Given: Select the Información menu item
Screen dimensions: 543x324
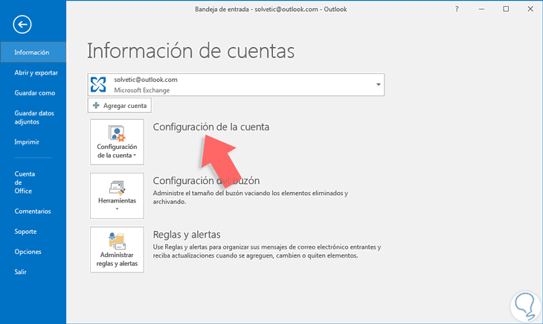Looking at the screenshot, I should 33,52.
